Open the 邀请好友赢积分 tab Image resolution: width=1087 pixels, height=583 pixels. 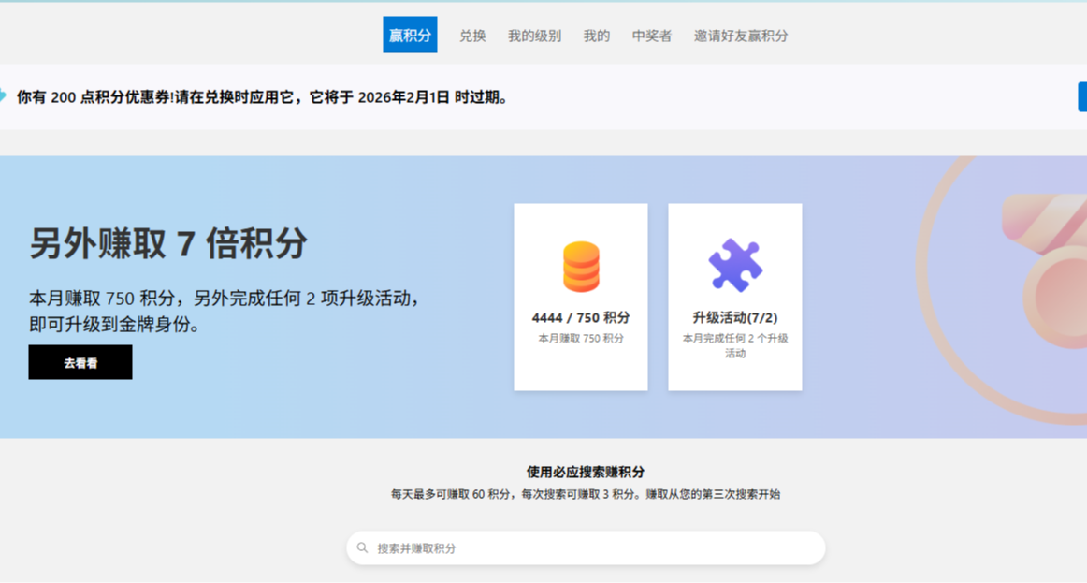click(x=740, y=36)
